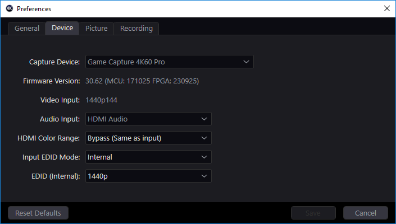Switch to the General tab
The width and height of the screenshot is (396, 224).
[x=27, y=28]
